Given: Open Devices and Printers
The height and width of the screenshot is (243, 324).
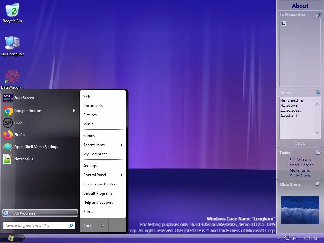Looking at the screenshot, I should 103,184.
